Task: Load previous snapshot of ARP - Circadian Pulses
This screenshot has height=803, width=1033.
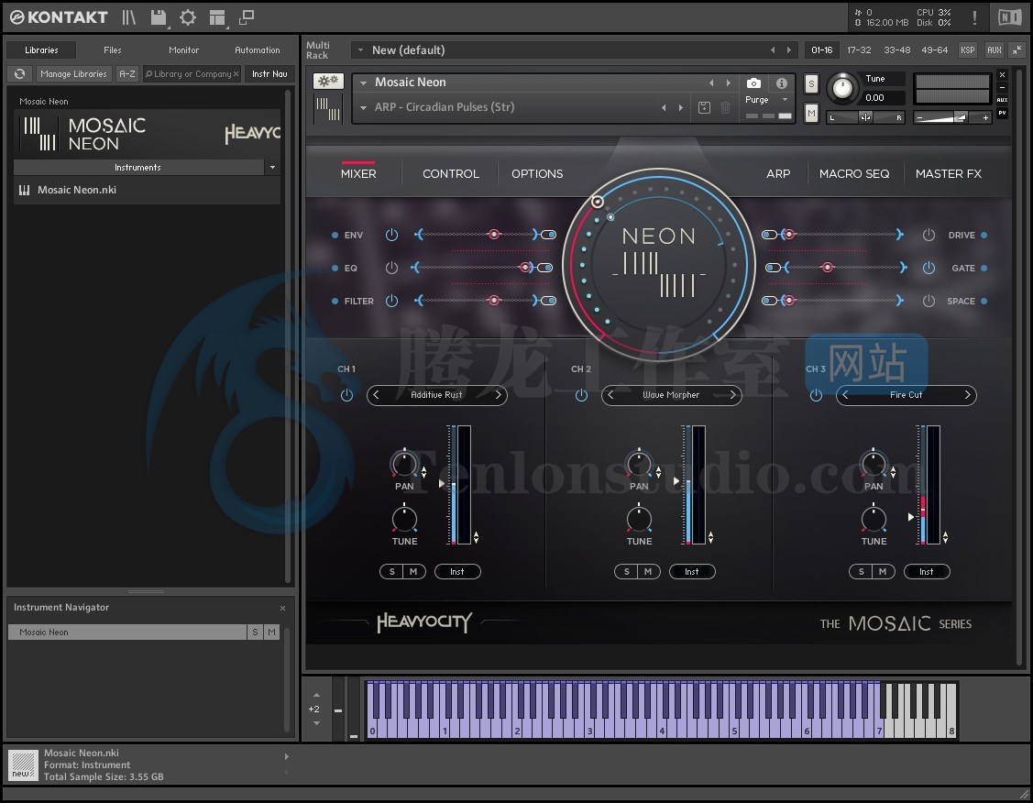Action: coord(664,107)
